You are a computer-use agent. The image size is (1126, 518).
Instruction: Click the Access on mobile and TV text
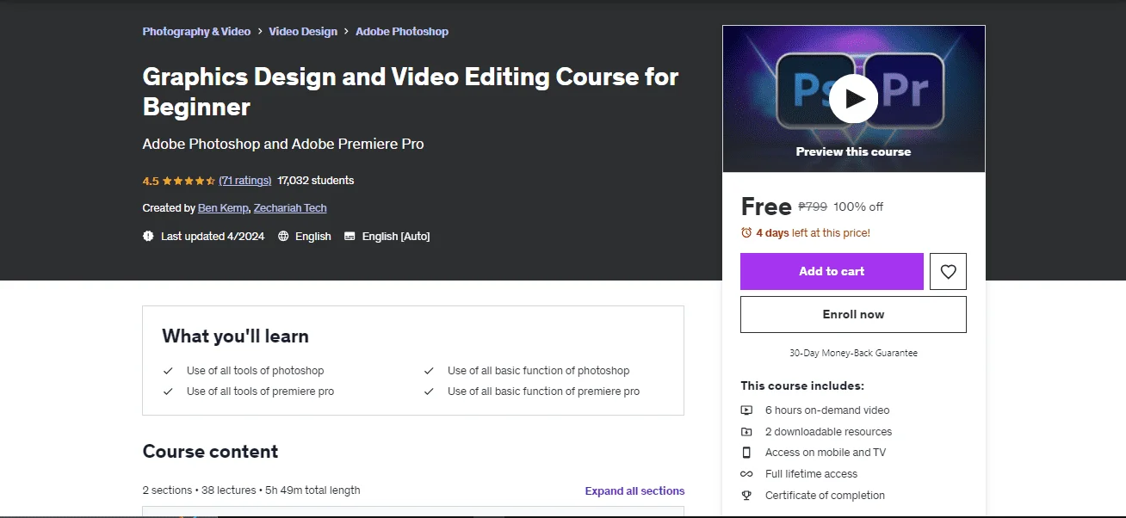(x=826, y=453)
